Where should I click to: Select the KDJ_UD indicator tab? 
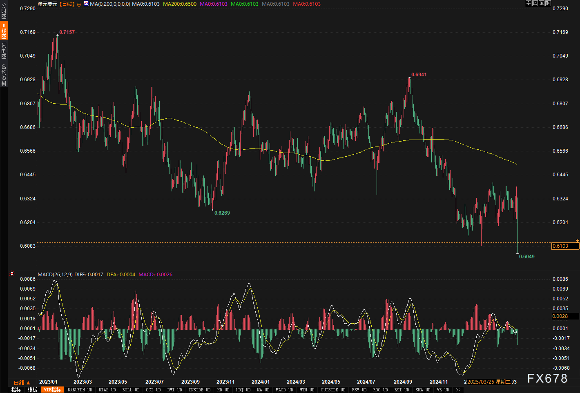pos(243,390)
